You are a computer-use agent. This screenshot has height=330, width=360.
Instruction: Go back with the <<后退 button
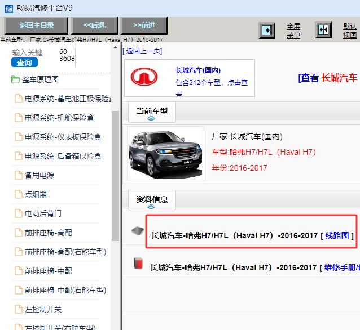pos(95,25)
